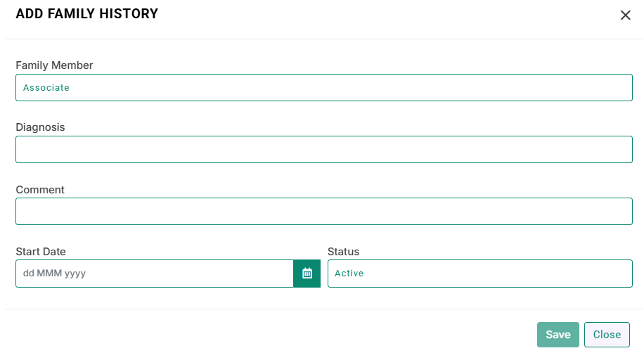This screenshot has height=353, width=644.
Task: Click the ADD FAMILY HISTORY heading
Action: coord(86,14)
